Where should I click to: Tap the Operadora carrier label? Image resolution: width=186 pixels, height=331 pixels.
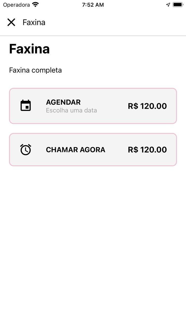[x=16, y=5]
